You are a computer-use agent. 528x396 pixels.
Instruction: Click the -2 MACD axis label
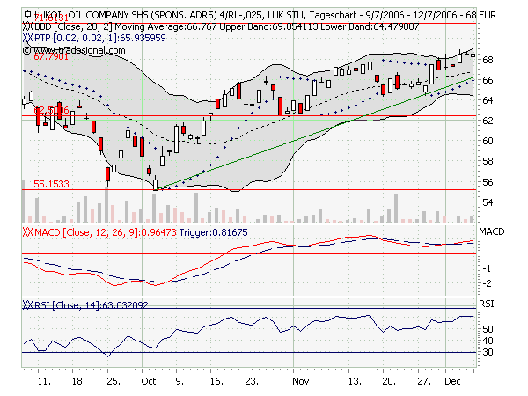point(487,283)
